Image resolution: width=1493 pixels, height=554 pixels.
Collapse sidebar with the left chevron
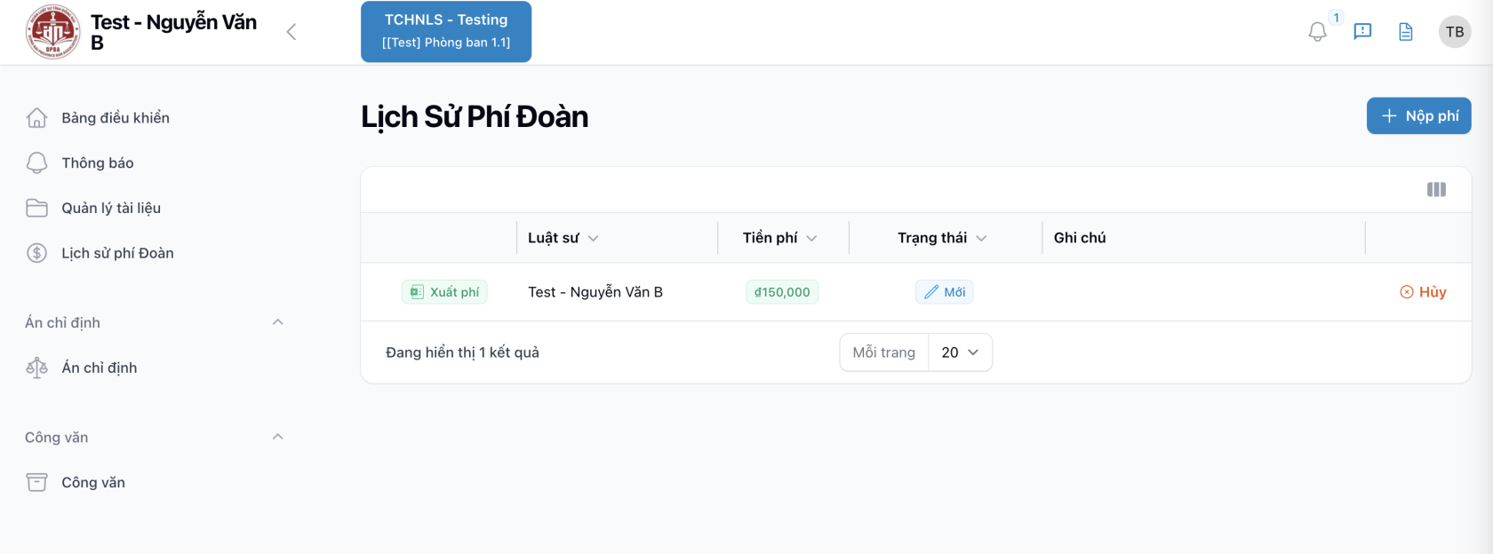291,32
